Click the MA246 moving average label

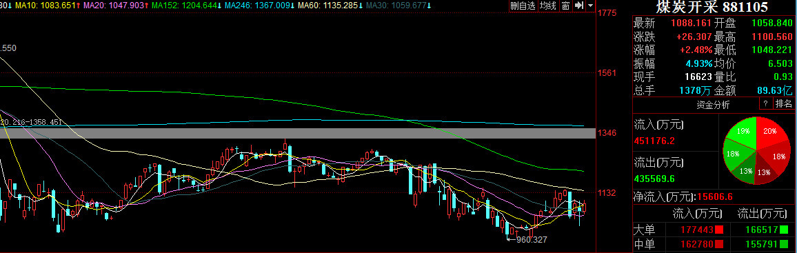coord(260,6)
